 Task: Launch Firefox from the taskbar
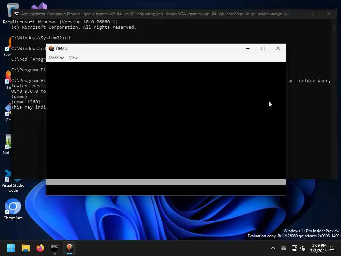[40, 248]
